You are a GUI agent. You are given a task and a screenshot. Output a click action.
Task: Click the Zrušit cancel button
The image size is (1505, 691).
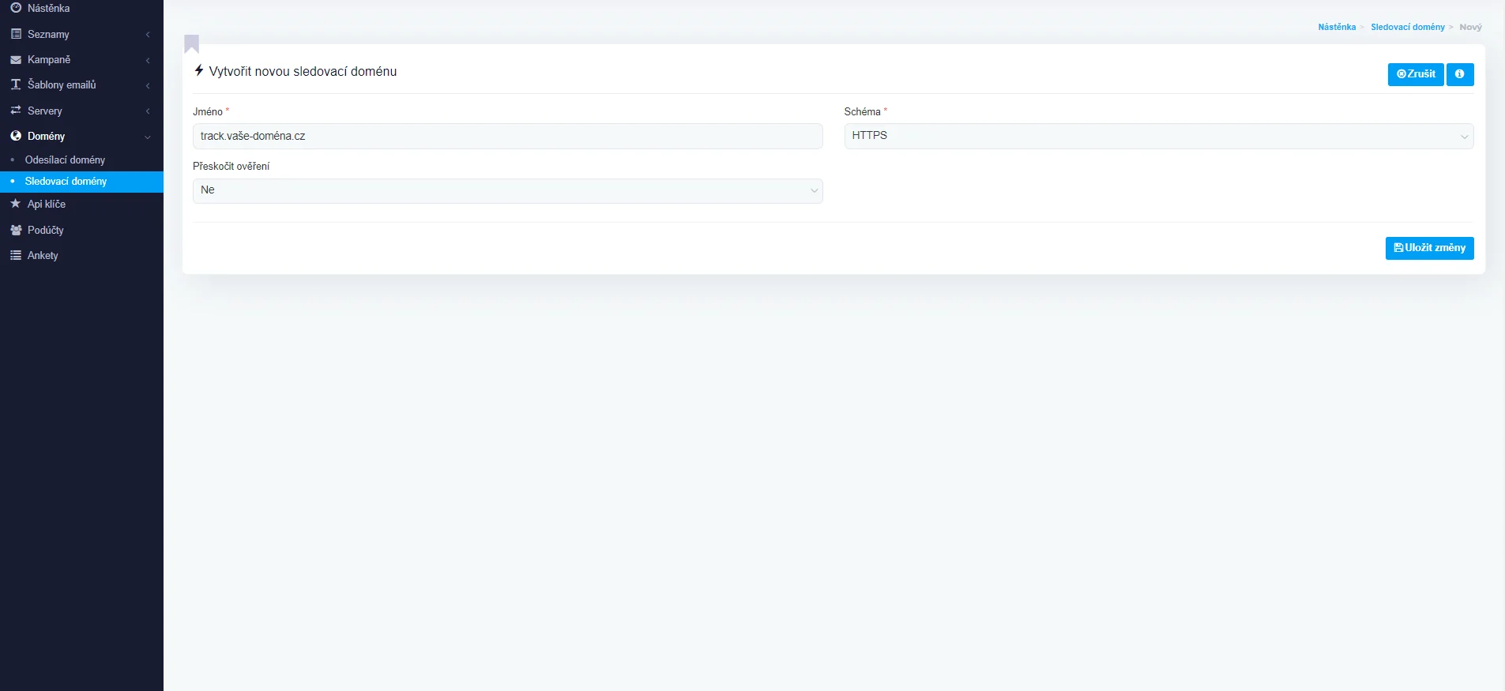click(1415, 74)
